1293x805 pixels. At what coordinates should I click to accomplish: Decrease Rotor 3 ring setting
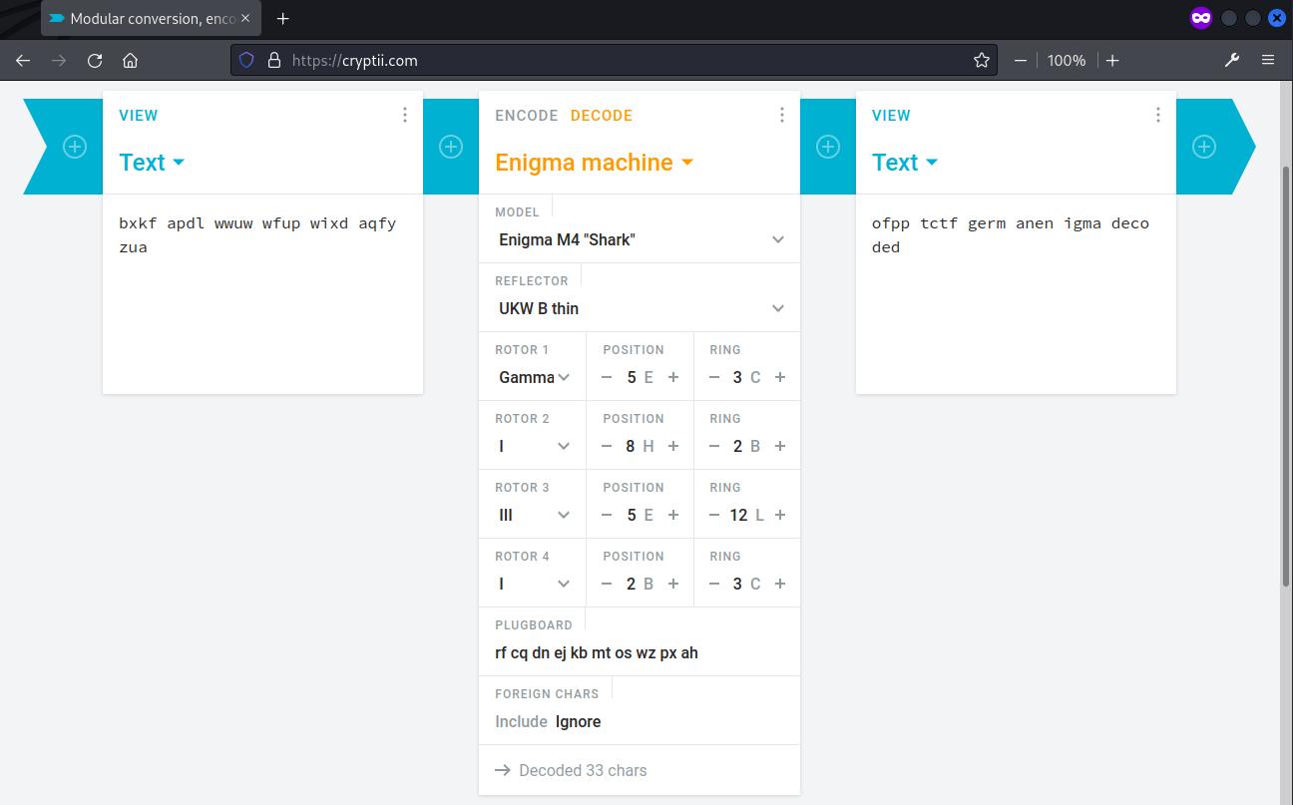pos(713,515)
